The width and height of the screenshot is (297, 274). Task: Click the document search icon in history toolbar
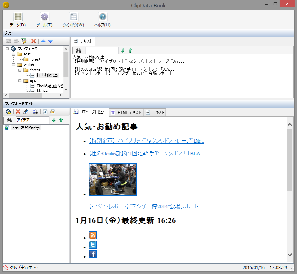(x=35, y=112)
